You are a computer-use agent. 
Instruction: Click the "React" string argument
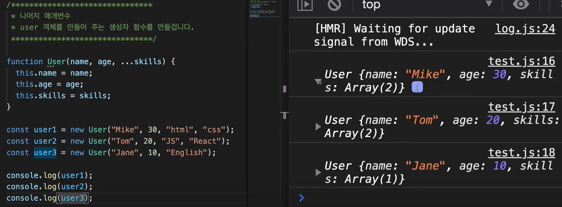coord(205,141)
